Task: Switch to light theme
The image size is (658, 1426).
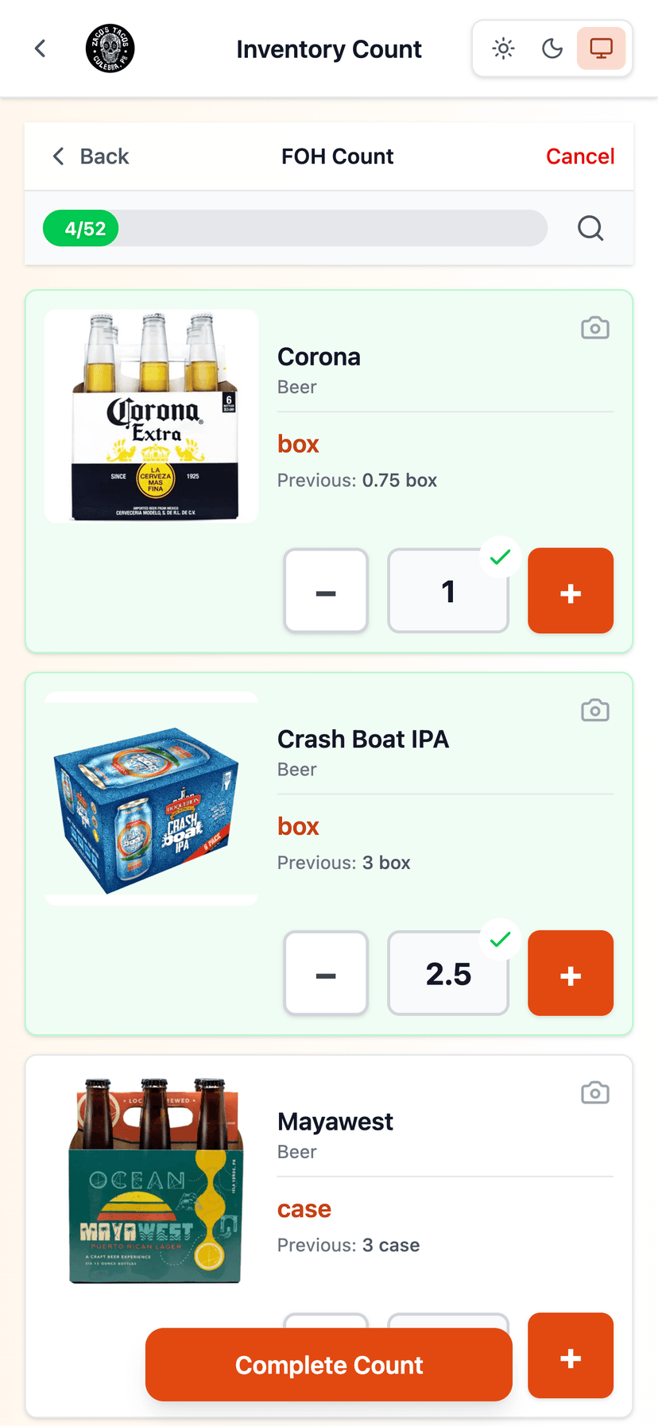Action: (x=503, y=49)
